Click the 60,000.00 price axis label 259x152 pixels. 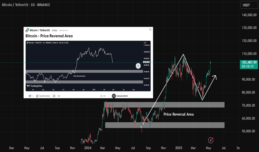[x=248, y=118]
